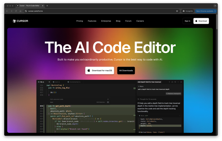
Task: Click the header Download button
Action: point(201,21)
